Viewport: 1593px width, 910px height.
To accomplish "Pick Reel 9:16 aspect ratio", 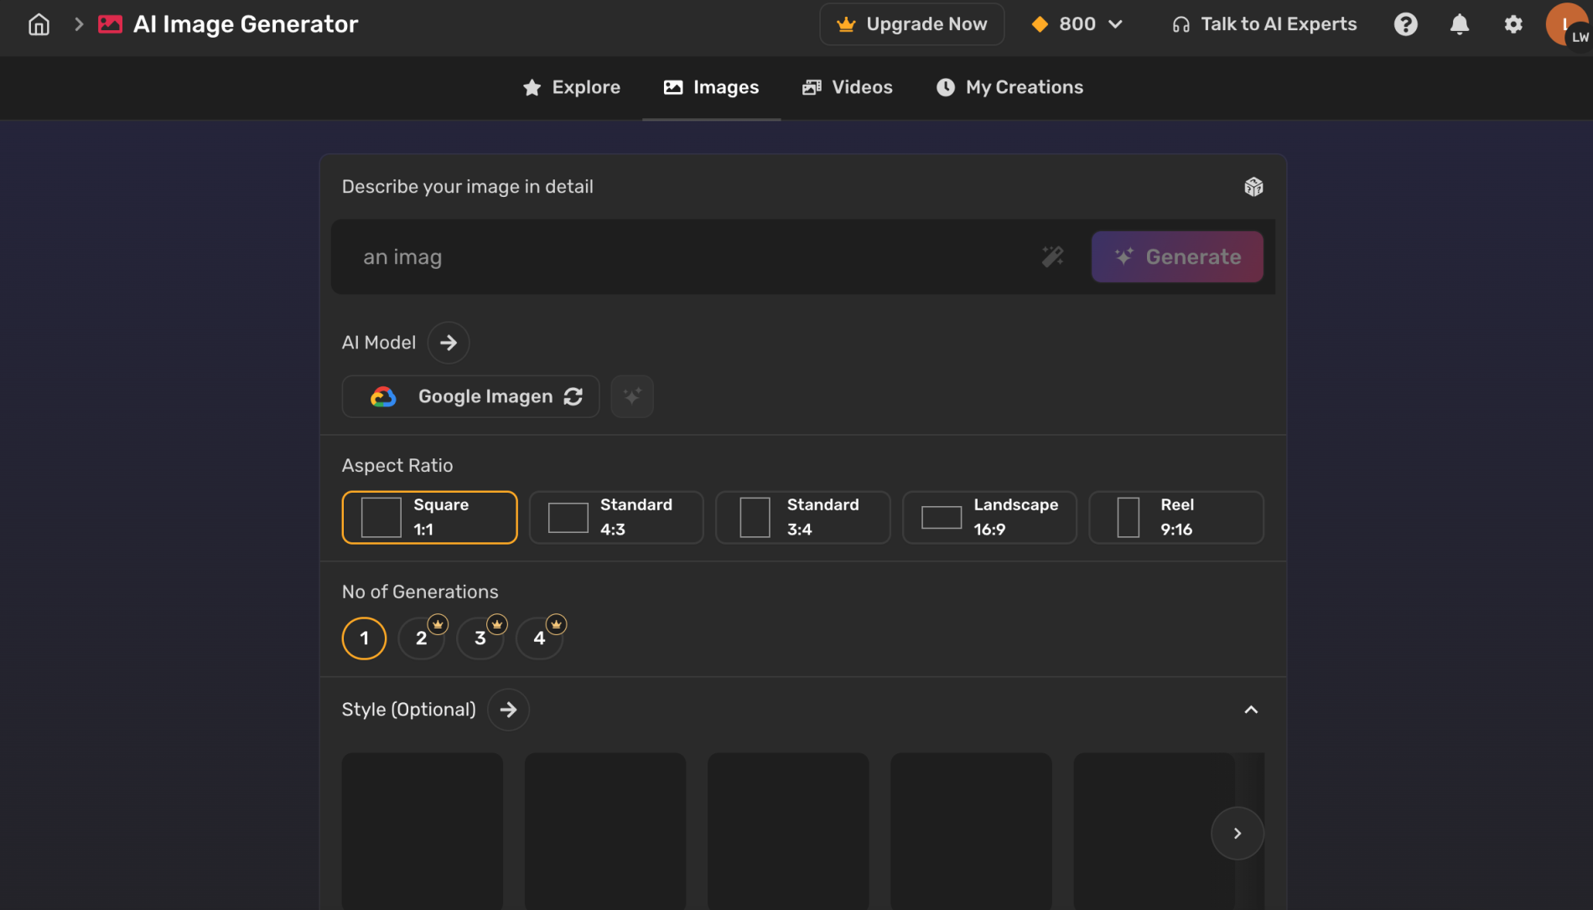I will [1175, 517].
